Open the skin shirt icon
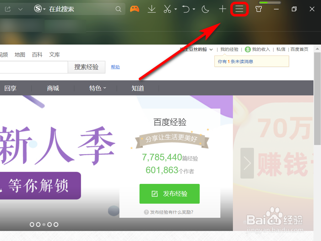Screen dimensions: 321x241 259,9
